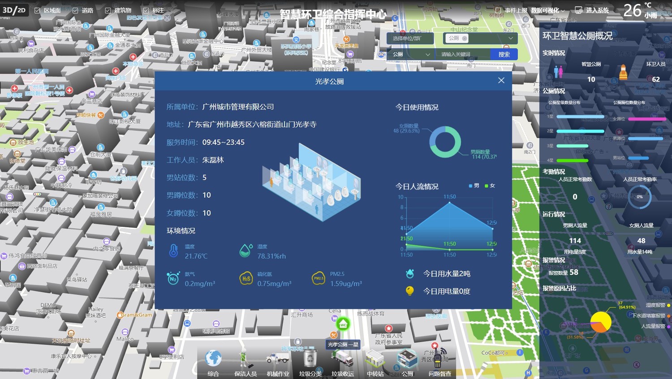Screen dimensions: 672x379
Task: Click the male/female usage donut chart
Action: pyautogui.click(x=445, y=142)
